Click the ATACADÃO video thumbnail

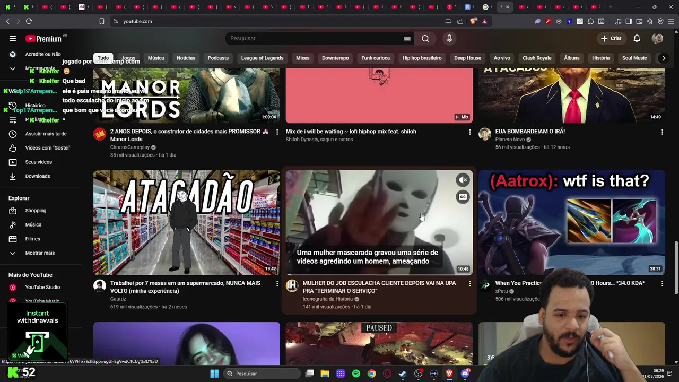pos(187,222)
